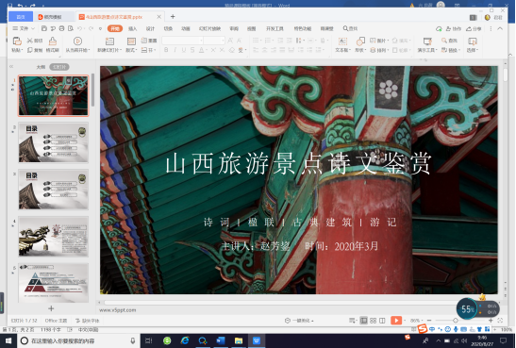
Task: Click the zoom in plus button
Action: pyautogui.click(x=491, y=321)
